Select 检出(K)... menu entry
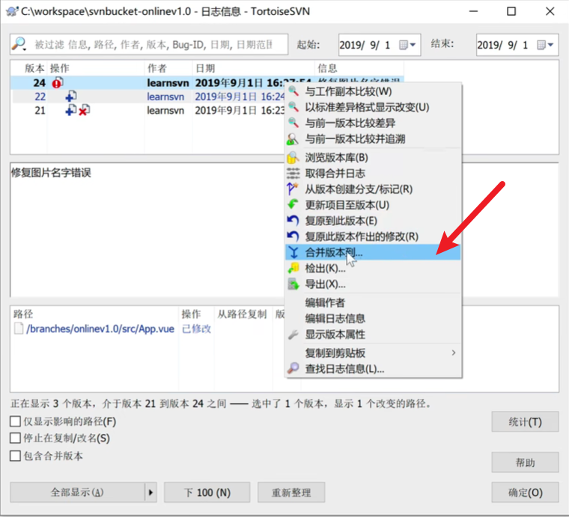Screen dimensions: 569x517 (374, 269)
